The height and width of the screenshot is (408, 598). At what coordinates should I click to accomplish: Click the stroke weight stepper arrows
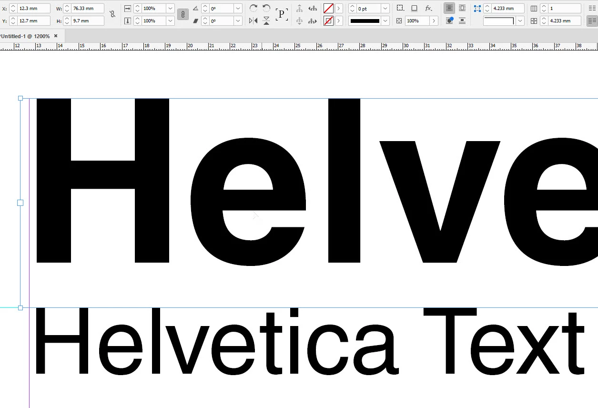353,9
